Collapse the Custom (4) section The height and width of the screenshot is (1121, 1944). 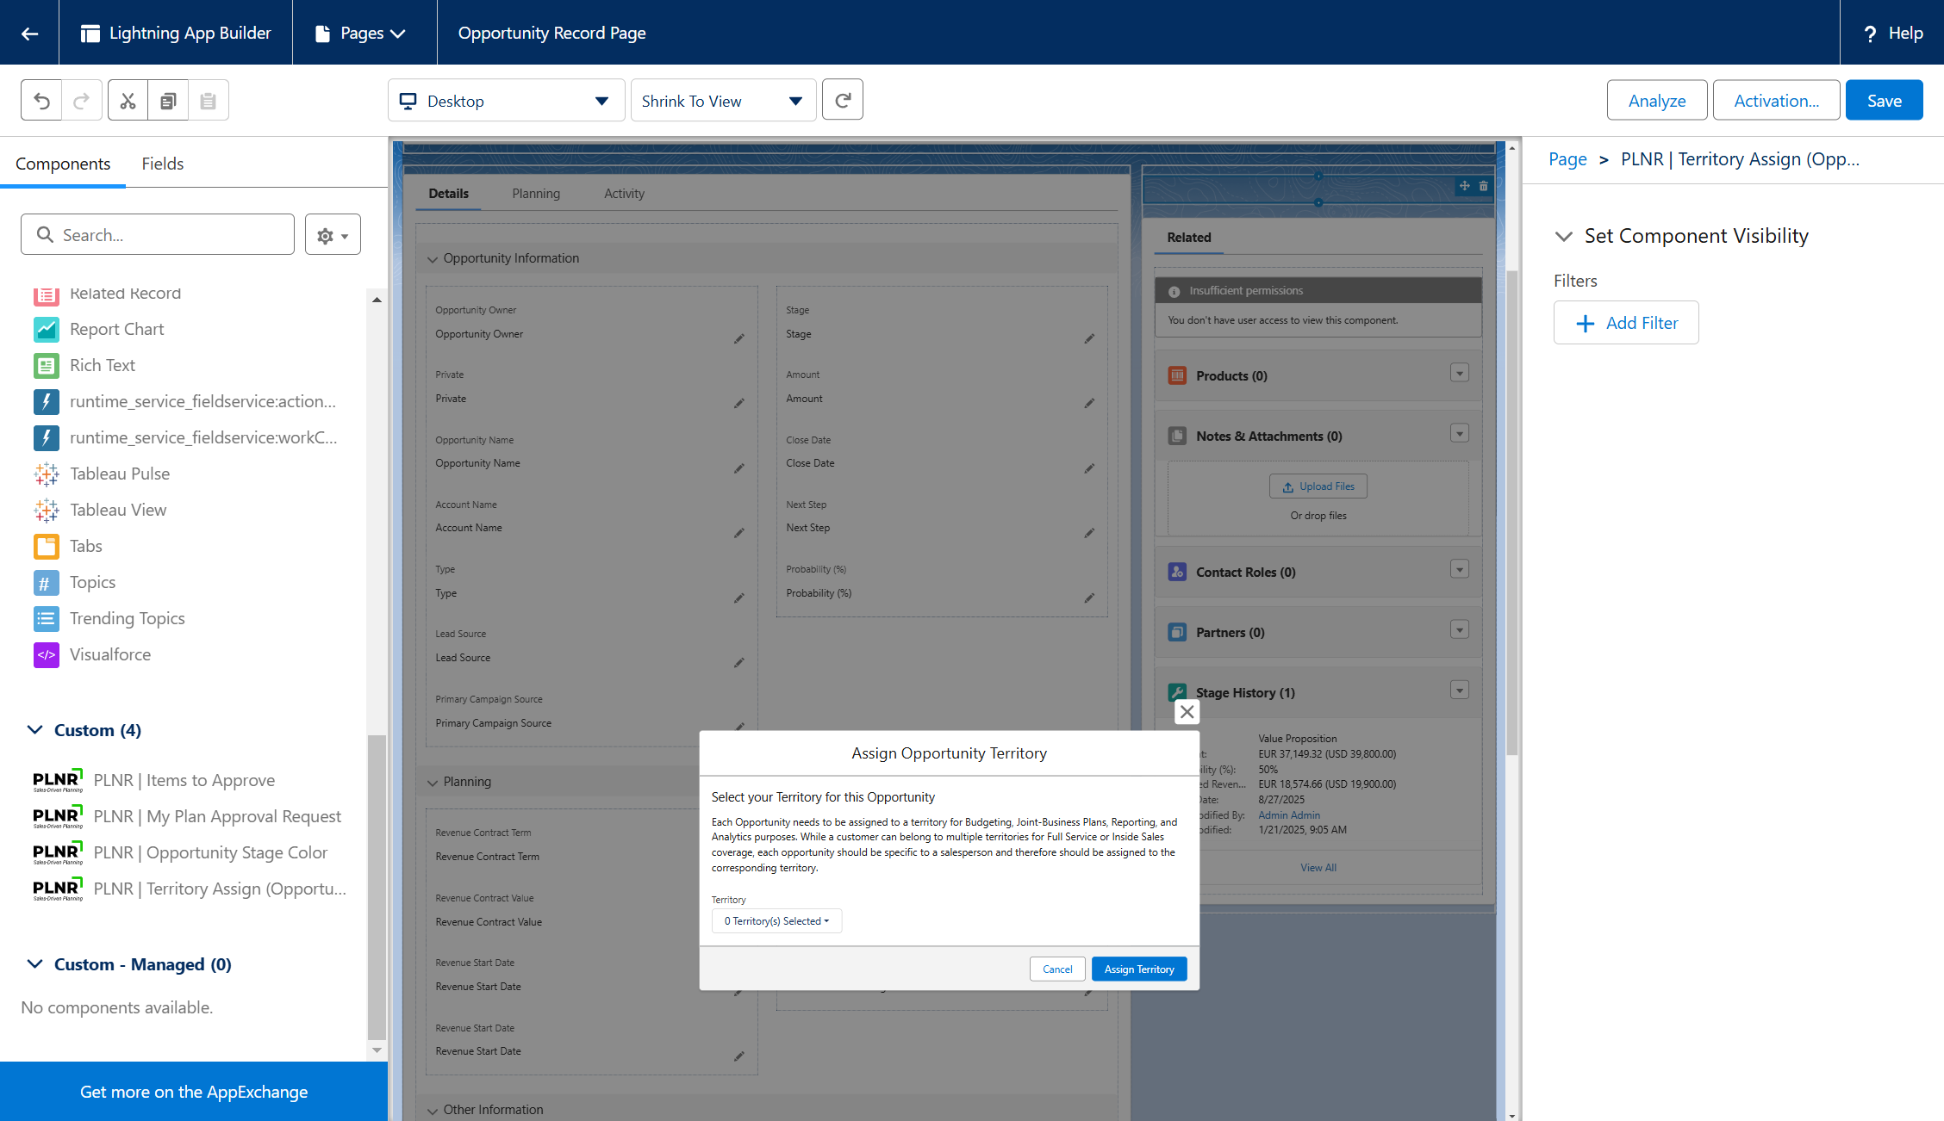click(x=35, y=730)
